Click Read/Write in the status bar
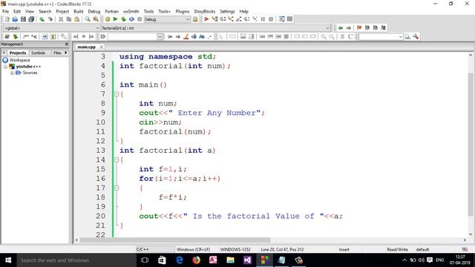Screen dimensions: 475x267 [397, 249]
